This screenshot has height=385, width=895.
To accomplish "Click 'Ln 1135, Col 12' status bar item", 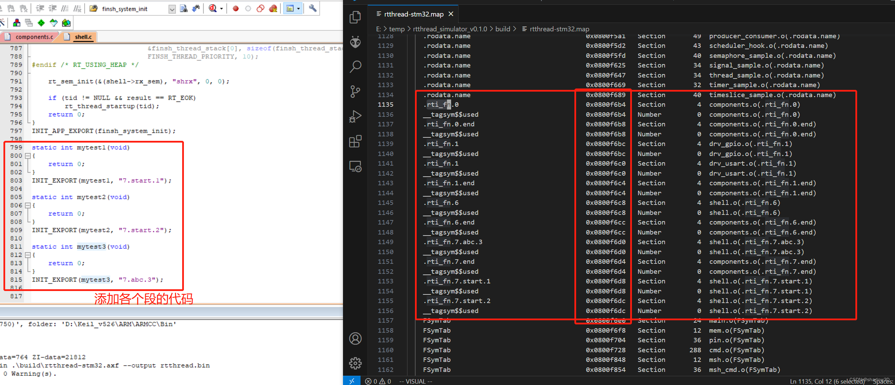I will (x=827, y=381).
